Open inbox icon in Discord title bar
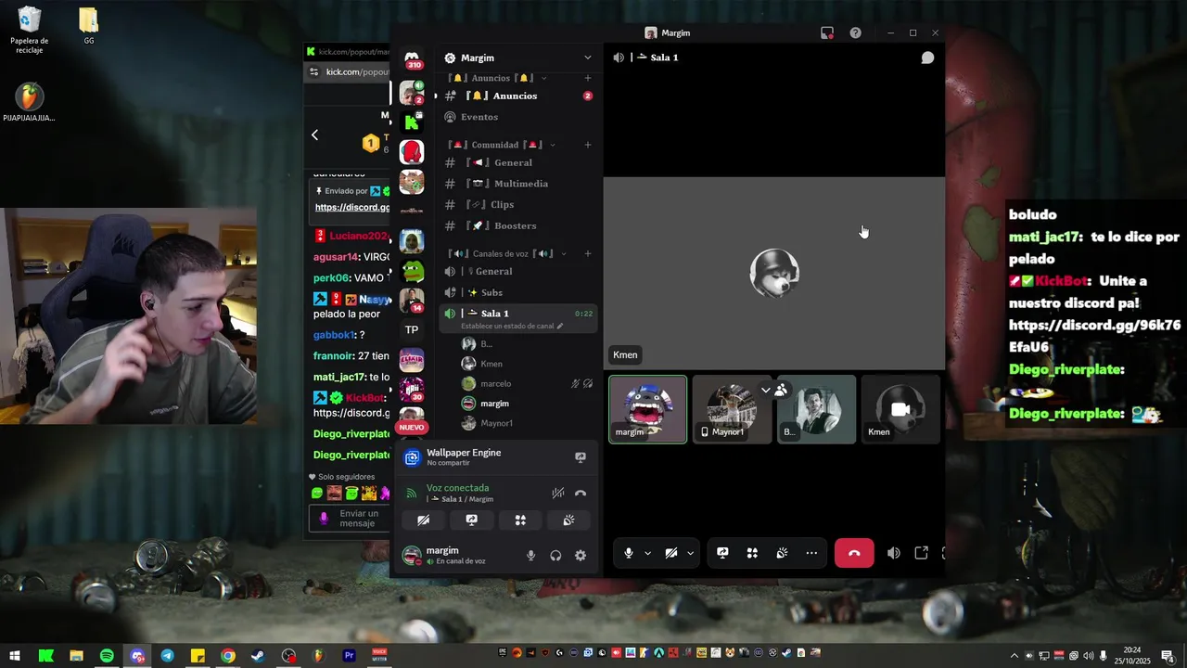This screenshot has height=668, width=1187. tap(827, 32)
